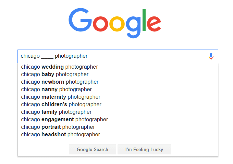Select 'chicago children's photographer' suggestion

(x=61, y=105)
